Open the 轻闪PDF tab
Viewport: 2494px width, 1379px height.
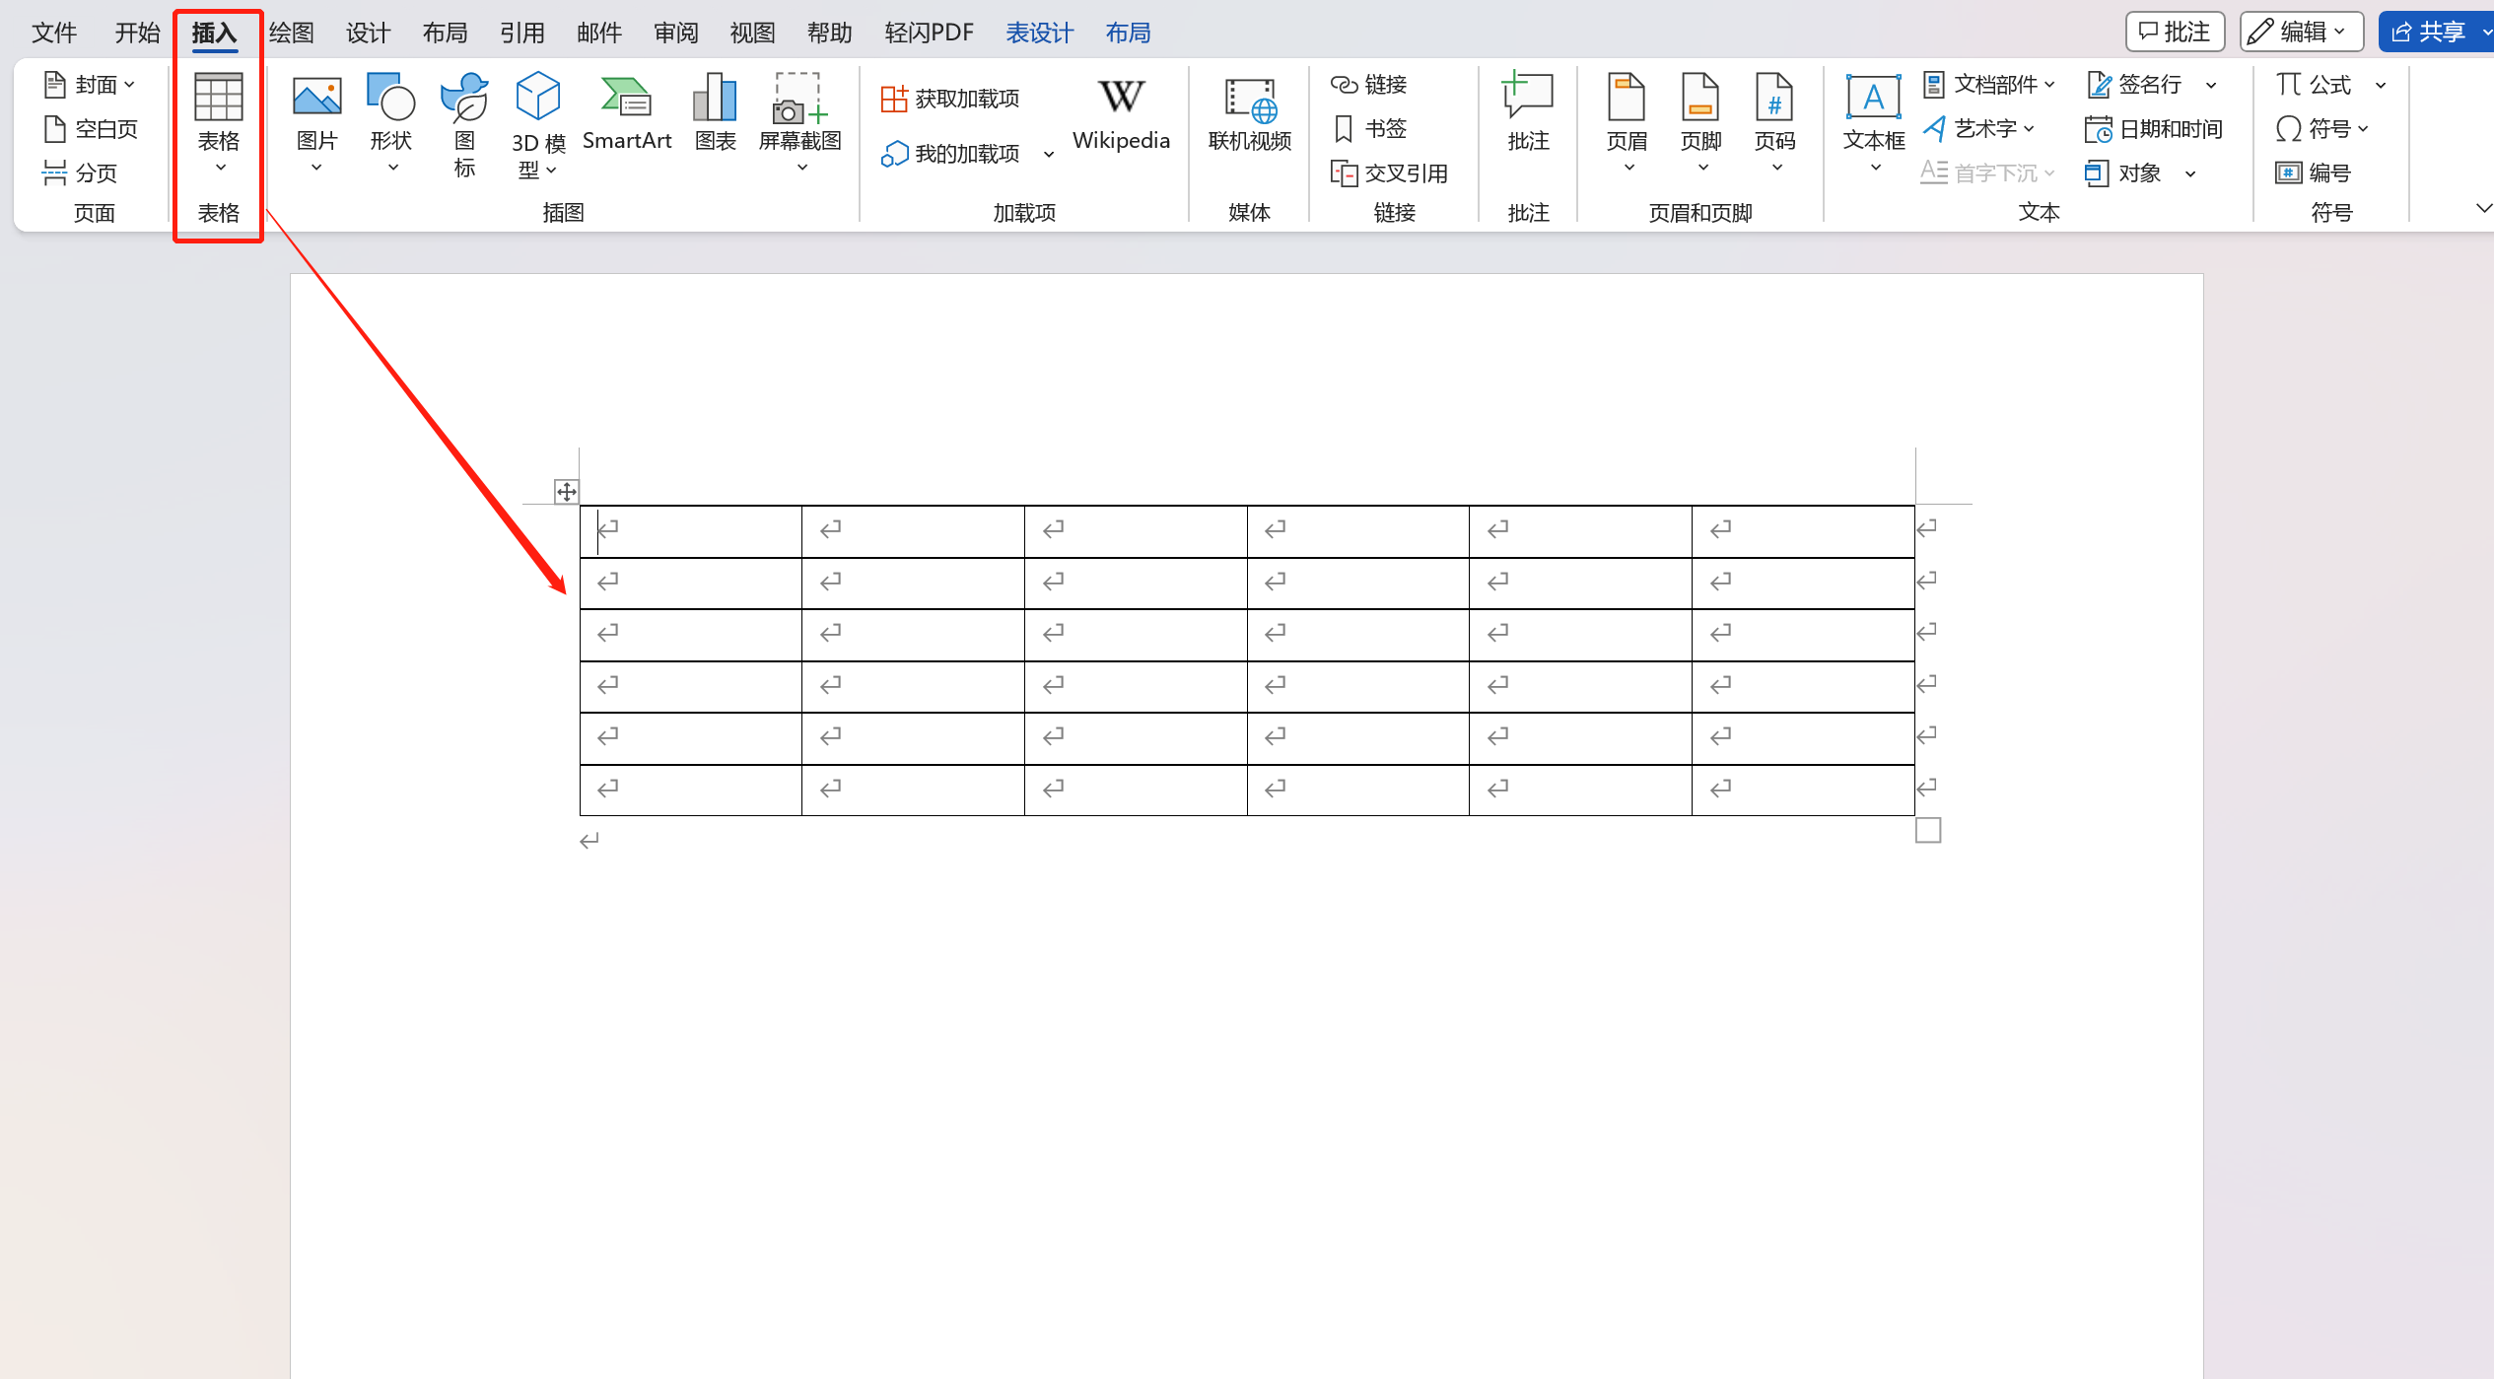pyautogui.click(x=929, y=33)
